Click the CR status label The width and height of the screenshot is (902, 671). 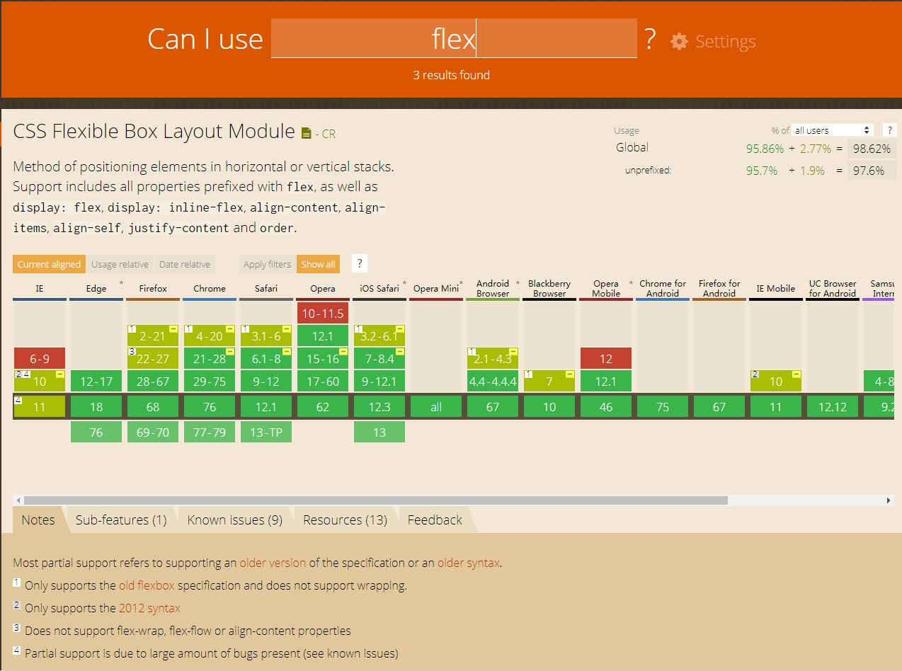pyautogui.click(x=329, y=134)
